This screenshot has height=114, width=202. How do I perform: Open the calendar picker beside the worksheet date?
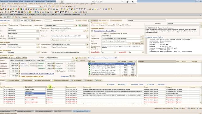(x=35, y=21)
